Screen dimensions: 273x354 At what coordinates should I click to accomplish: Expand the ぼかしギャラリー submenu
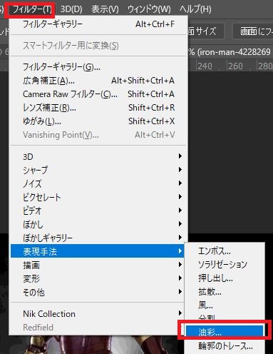[x=98, y=238]
